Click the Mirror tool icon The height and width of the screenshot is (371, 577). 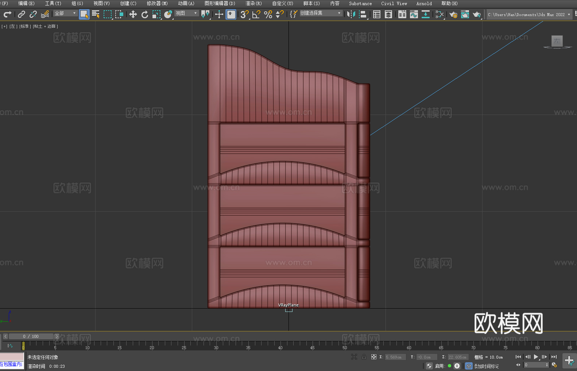[x=351, y=14]
